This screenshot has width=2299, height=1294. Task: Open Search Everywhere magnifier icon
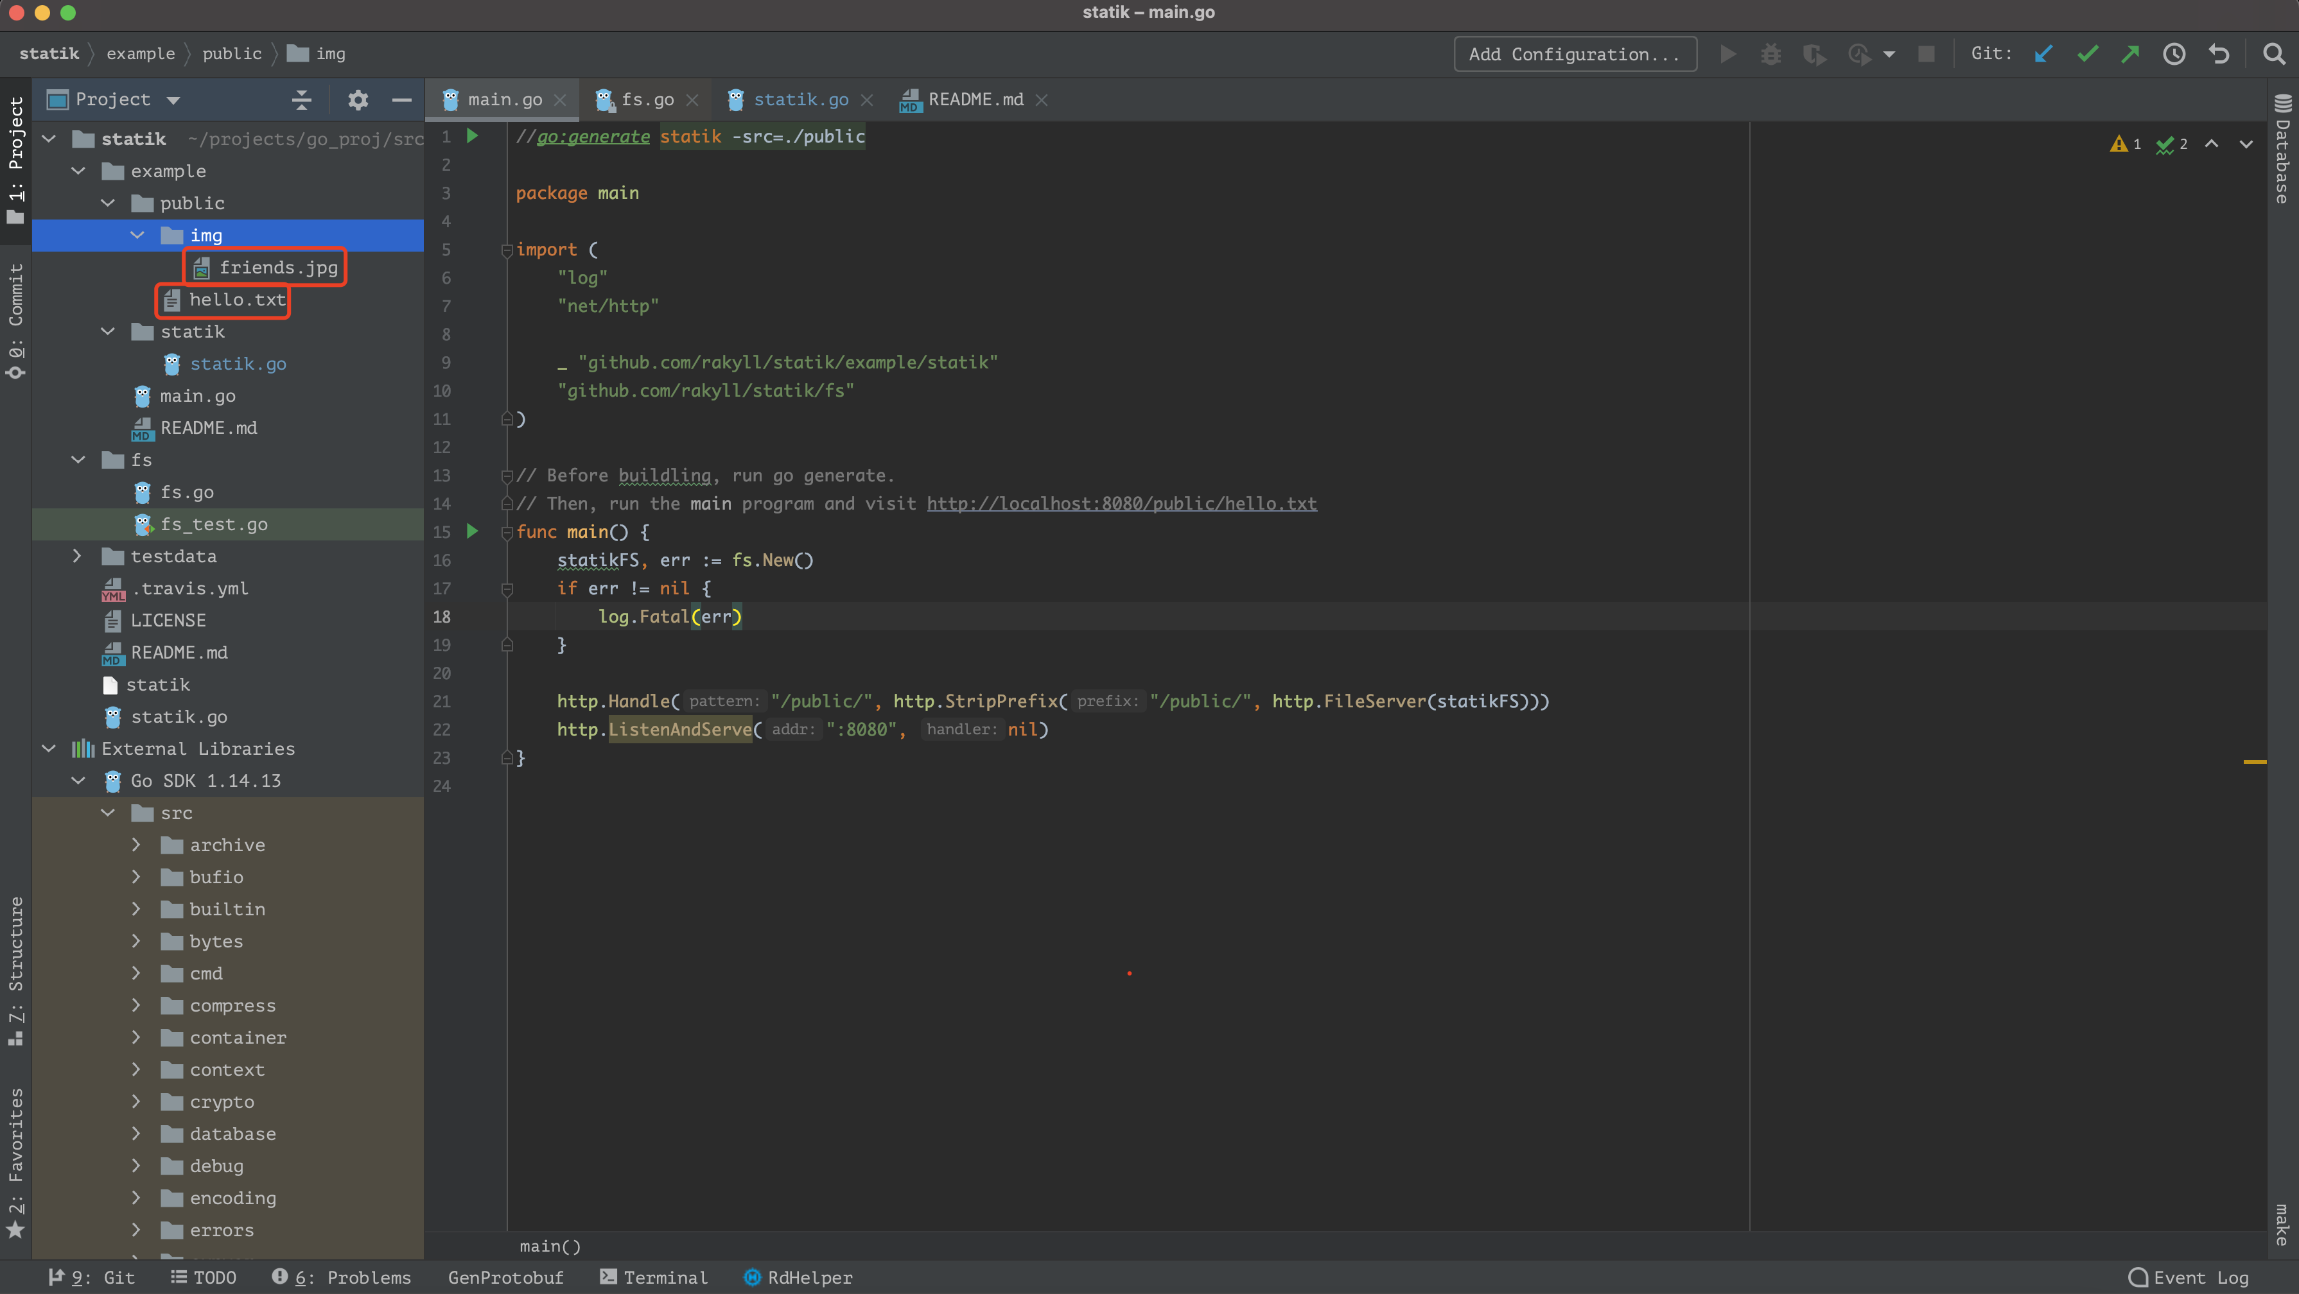pyautogui.click(x=2273, y=55)
